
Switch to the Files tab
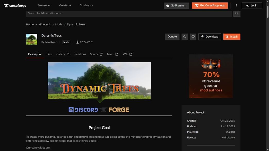49,54
